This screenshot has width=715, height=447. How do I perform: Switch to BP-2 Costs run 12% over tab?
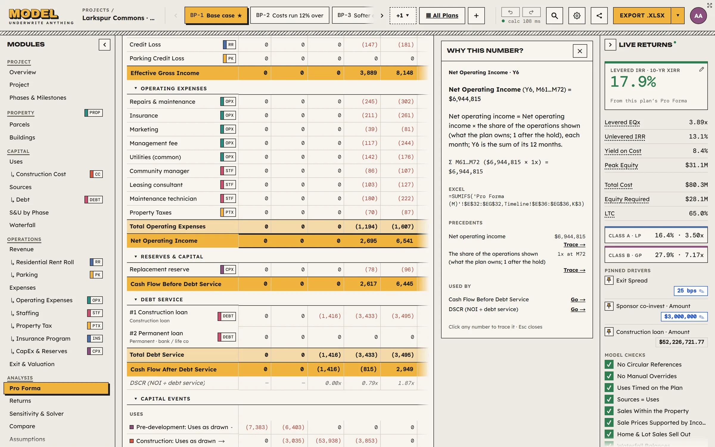click(290, 15)
